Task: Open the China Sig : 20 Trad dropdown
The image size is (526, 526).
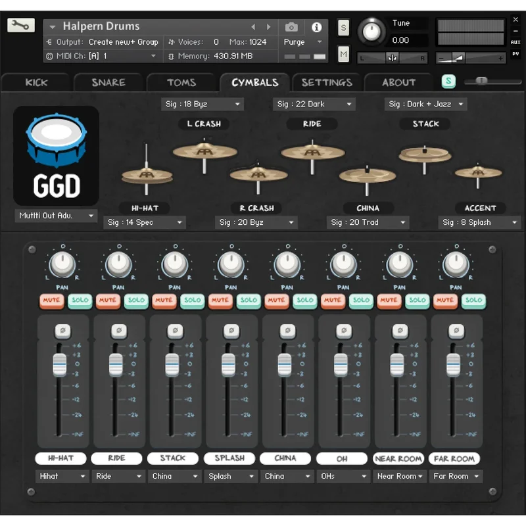Action: click(368, 222)
